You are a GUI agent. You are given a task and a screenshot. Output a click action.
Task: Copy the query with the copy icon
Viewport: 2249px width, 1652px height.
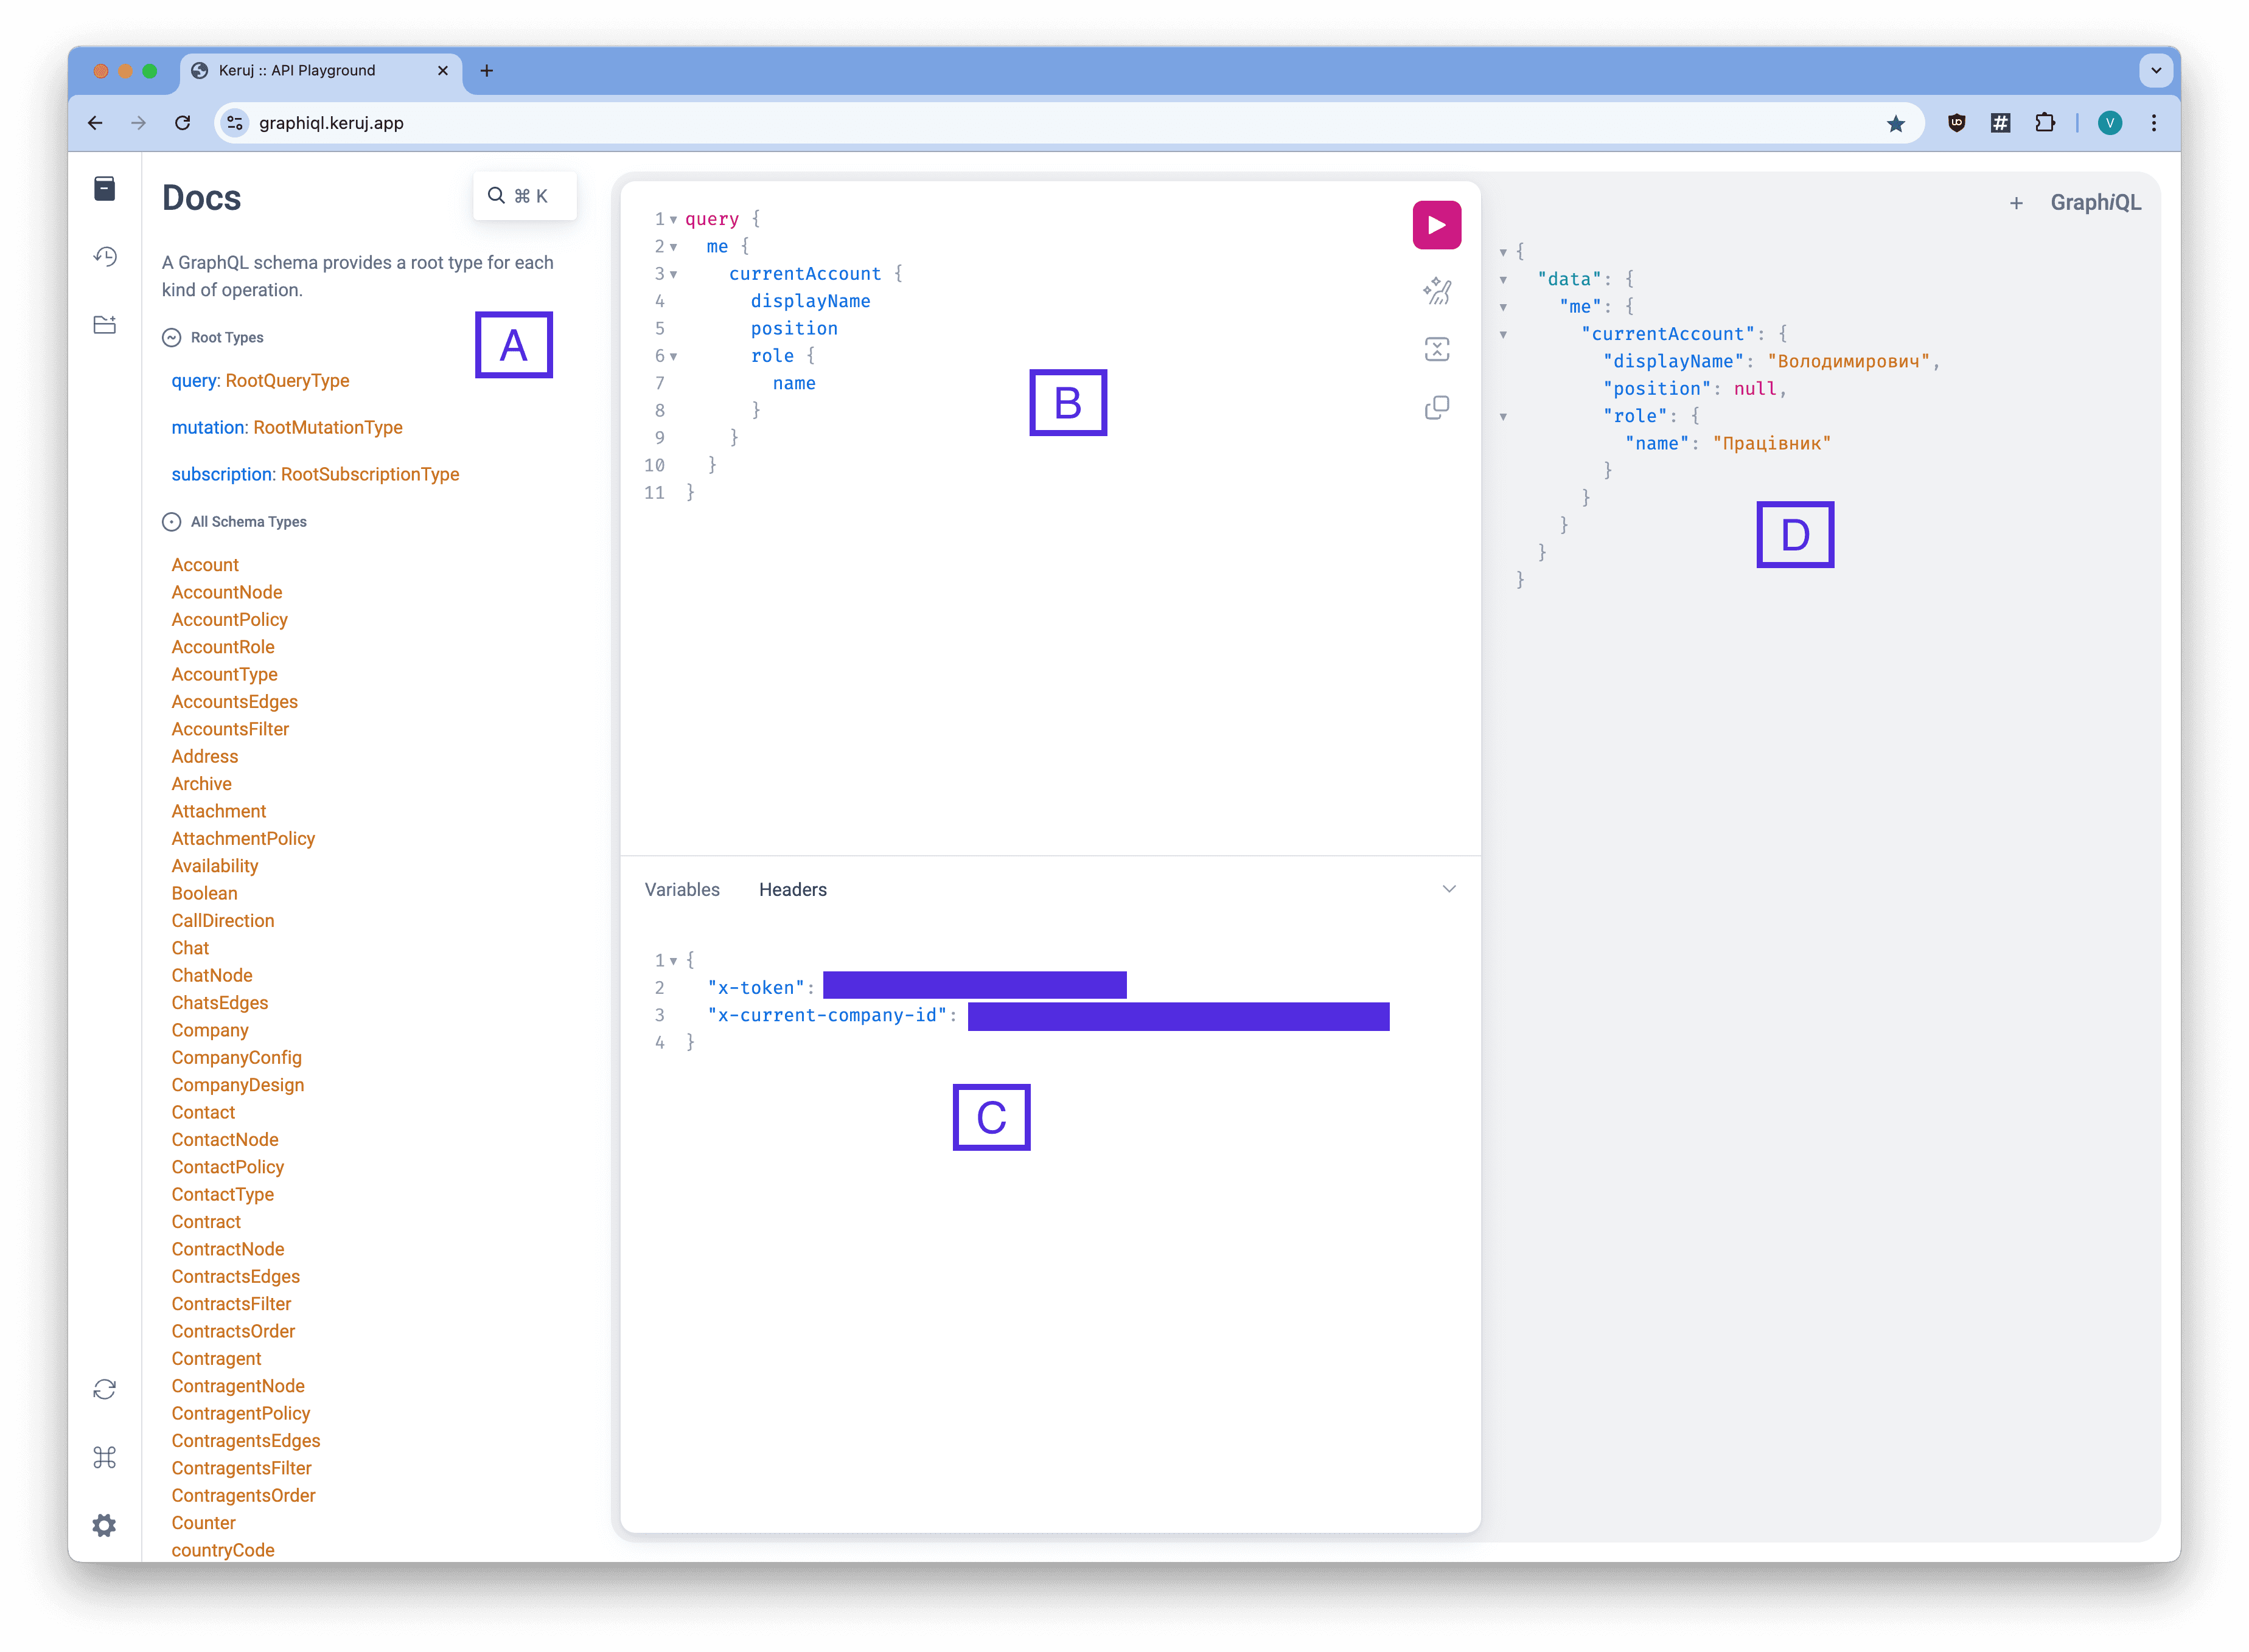point(1435,407)
